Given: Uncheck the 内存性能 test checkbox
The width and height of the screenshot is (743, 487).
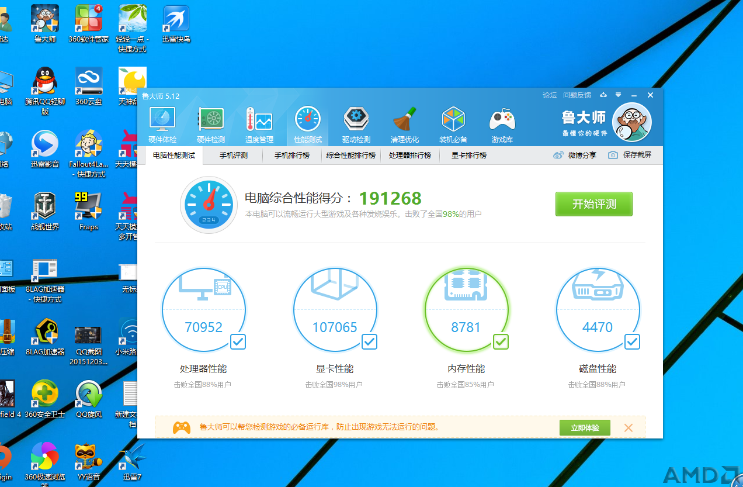Looking at the screenshot, I should point(501,341).
